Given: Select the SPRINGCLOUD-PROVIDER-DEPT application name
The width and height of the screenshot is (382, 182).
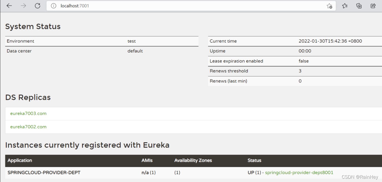Looking at the screenshot, I should click(44, 173).
